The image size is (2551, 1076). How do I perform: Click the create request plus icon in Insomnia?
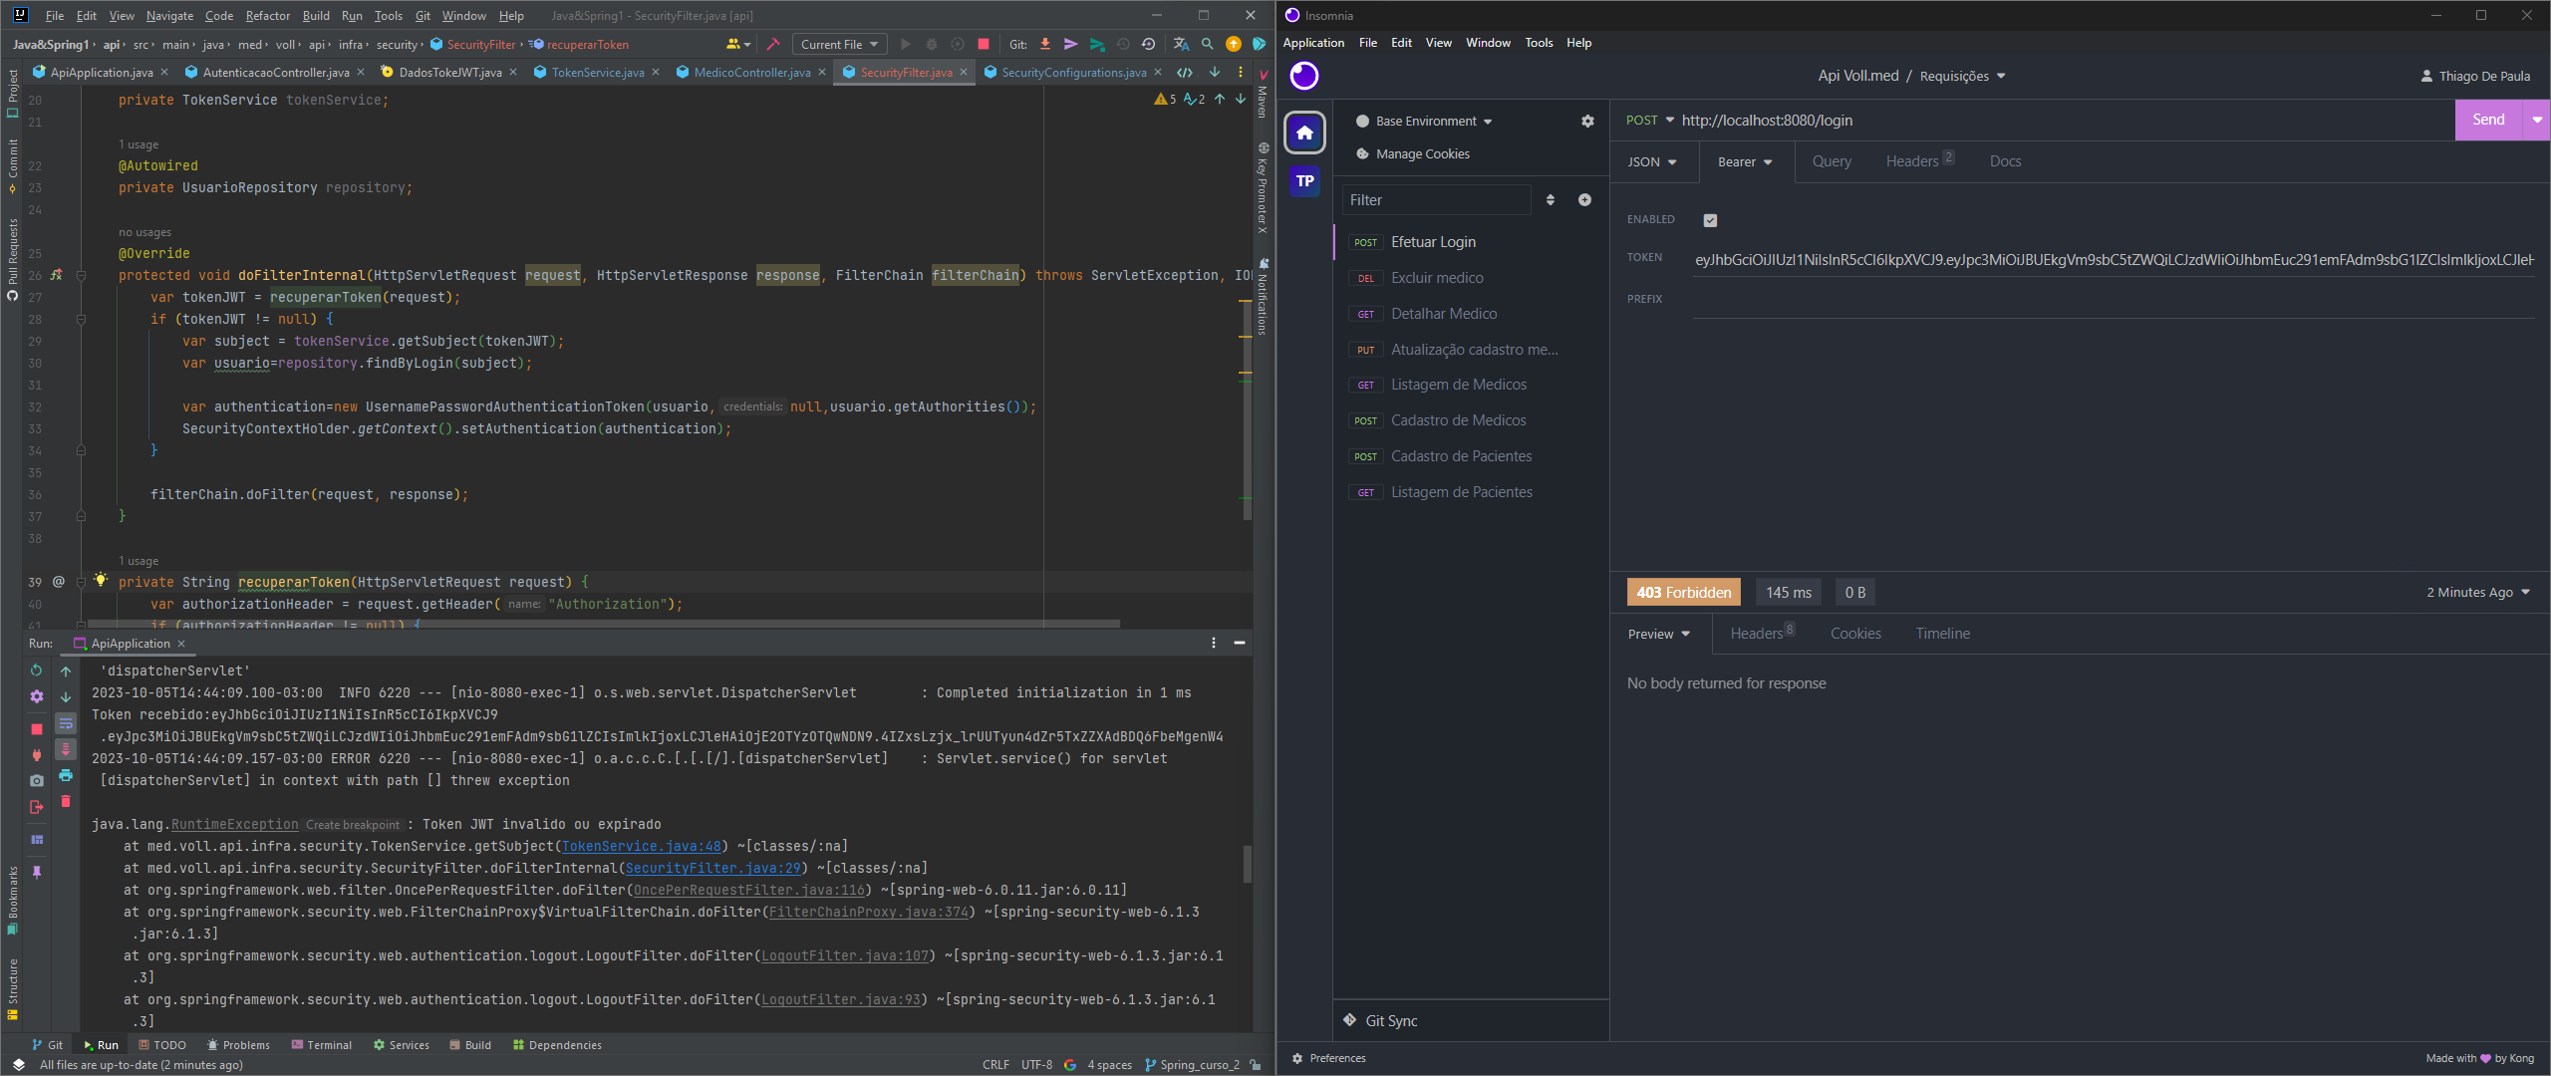click(x=1584, y=200)
